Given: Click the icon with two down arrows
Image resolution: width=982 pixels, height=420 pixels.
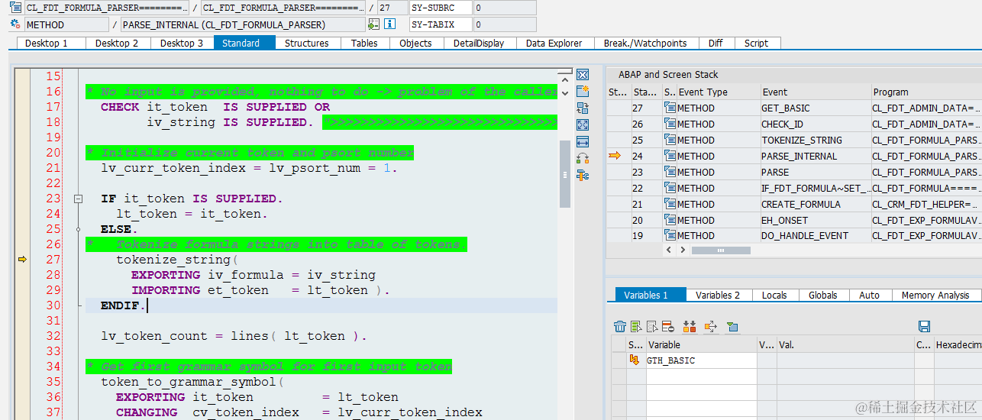Looking at the screenshot, I should pyautogui.click(x=690, y=327).
